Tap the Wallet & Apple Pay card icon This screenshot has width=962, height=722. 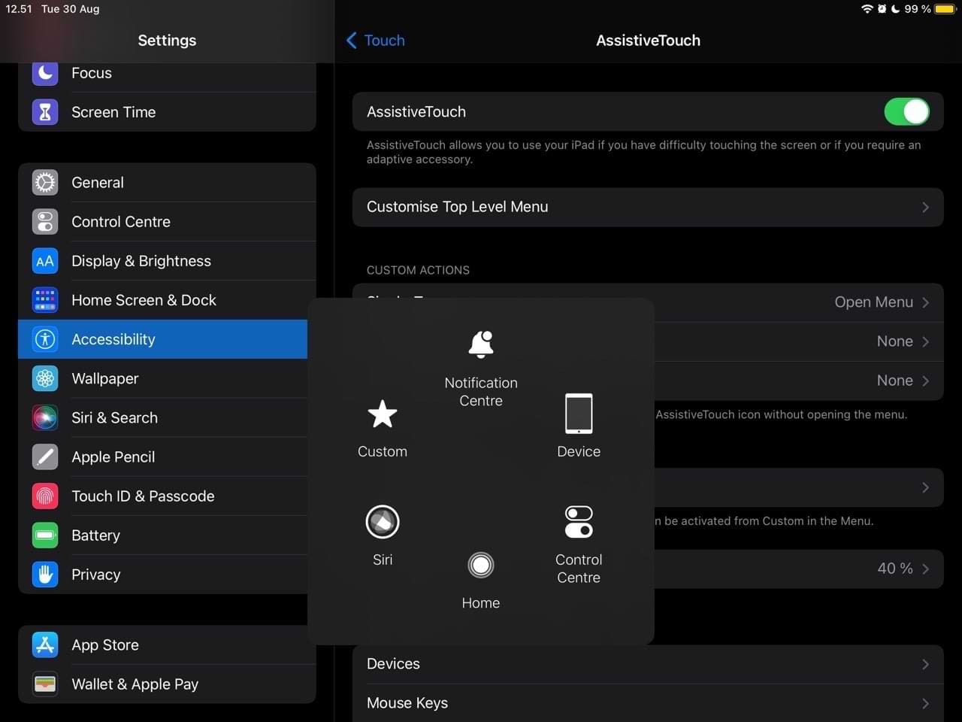(45, 684)
